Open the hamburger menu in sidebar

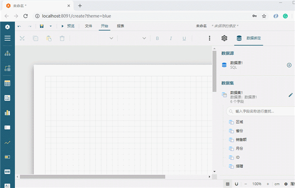click(x=7, y=38)
